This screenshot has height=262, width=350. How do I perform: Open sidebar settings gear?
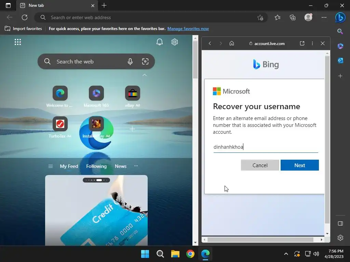point(340,238)
